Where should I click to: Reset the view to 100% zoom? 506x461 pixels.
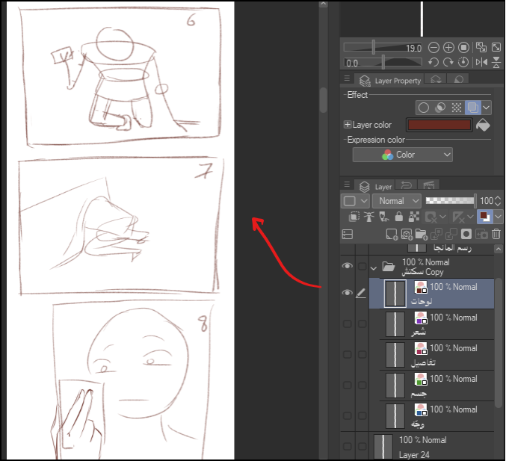(463, 48)
